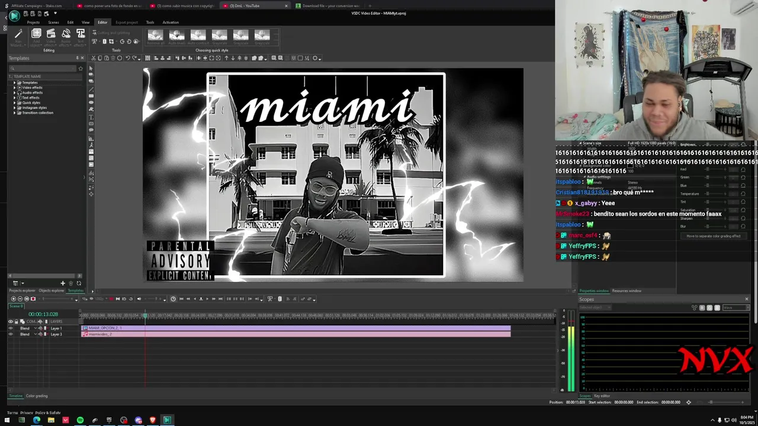
Task: Click the add template plus icon
Action: click(62, 283)
